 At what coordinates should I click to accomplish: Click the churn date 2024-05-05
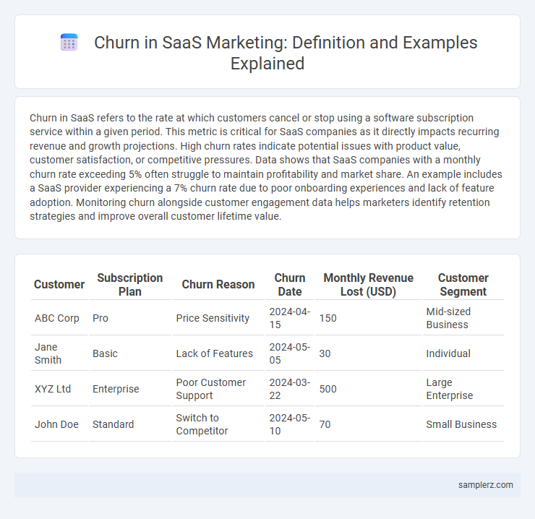pos(289,353)
